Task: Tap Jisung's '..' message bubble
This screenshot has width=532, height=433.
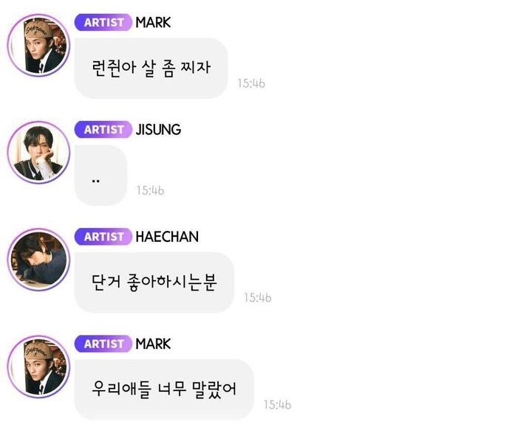Action: (100, 175)
